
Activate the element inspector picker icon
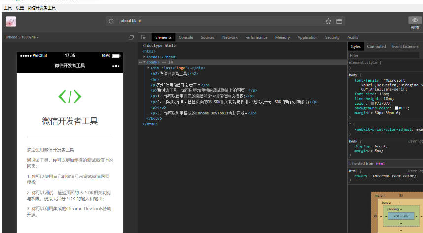143,37
